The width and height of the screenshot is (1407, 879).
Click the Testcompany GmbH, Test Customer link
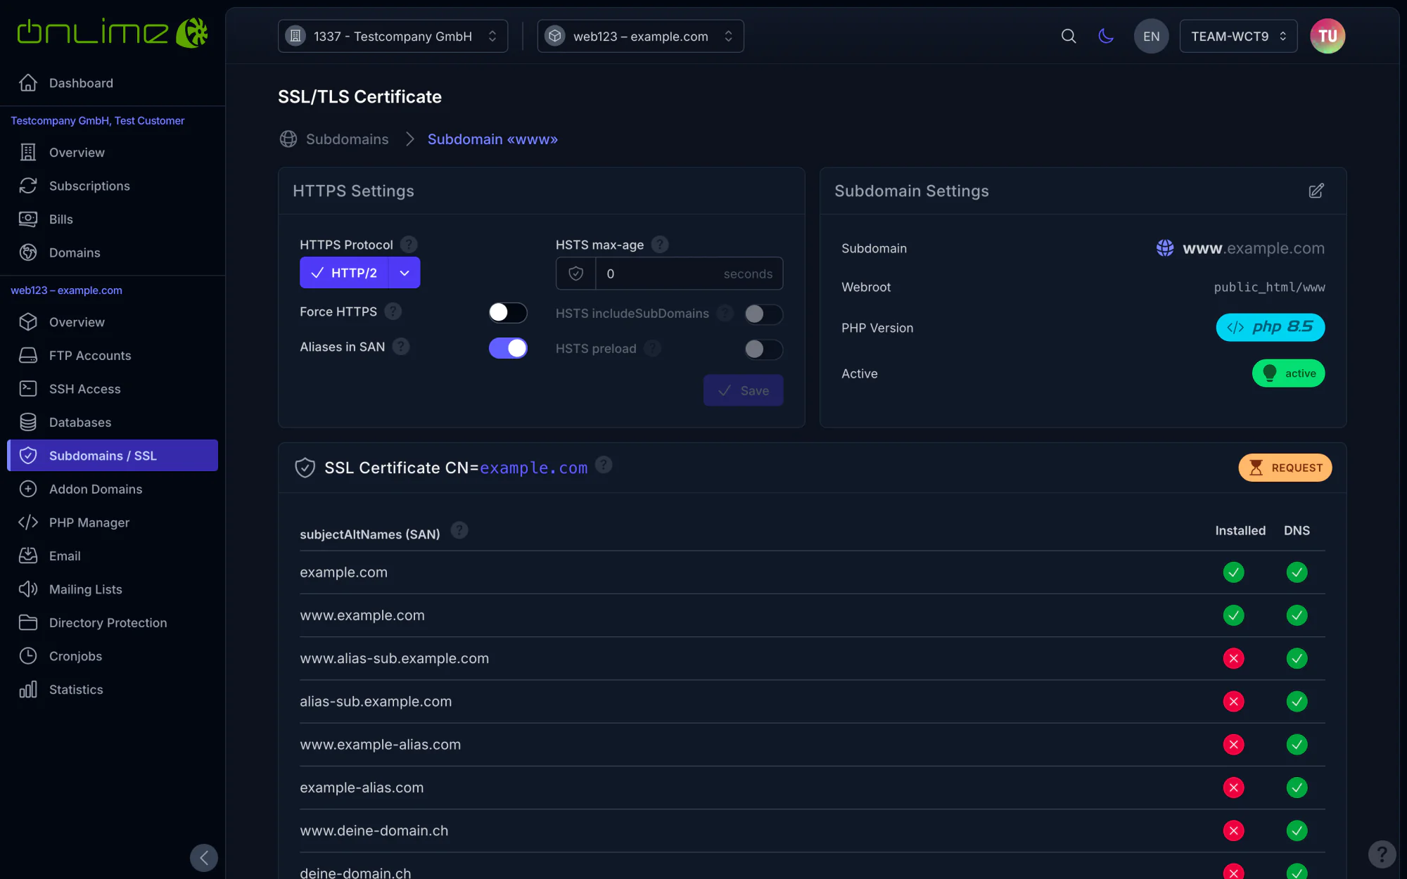click(x=98, y=121)
